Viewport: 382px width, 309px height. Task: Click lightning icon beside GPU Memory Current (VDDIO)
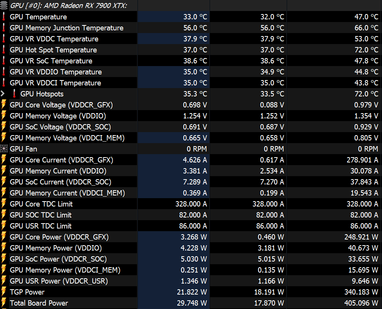tap(4, 171)
